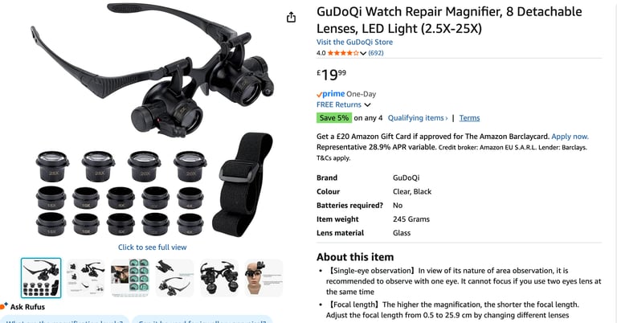Select the third thumbnail with magnification examples
This screenshot has width=617, height=323.
click(x=130, y=278)
